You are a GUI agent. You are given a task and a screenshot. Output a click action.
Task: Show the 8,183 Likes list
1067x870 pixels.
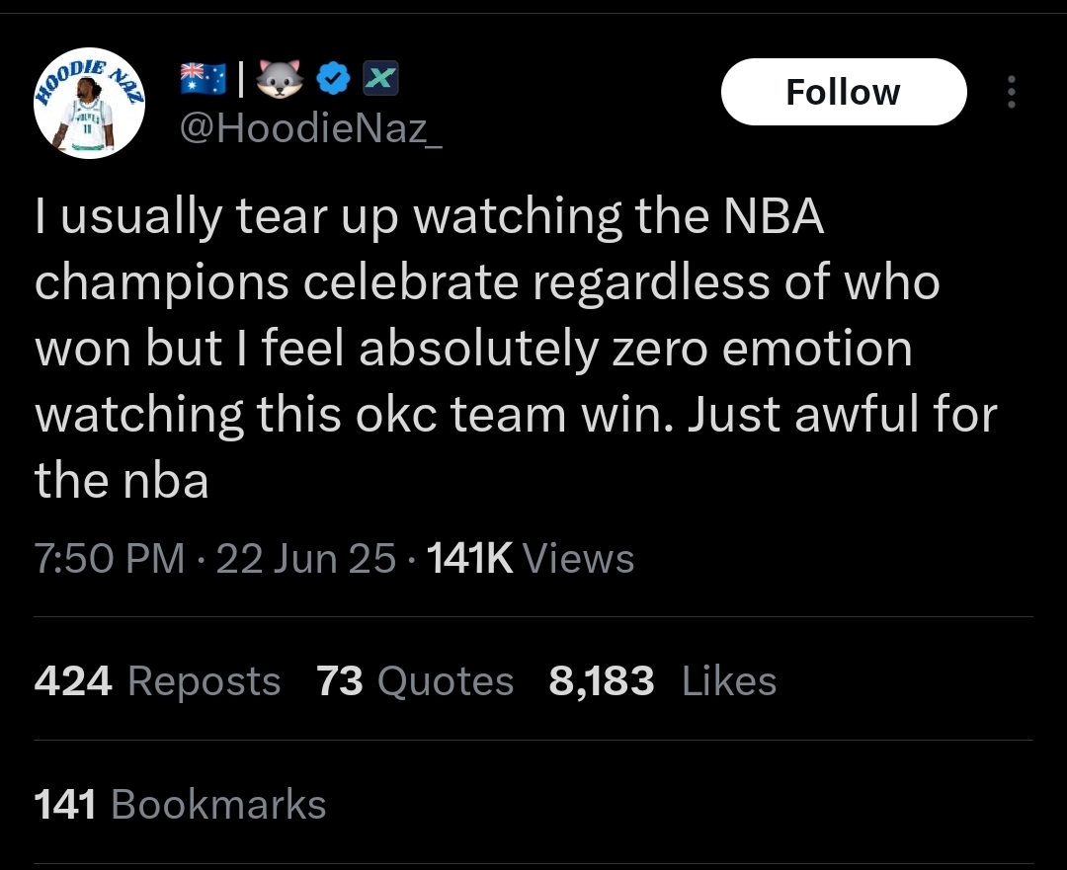point(663,681)
